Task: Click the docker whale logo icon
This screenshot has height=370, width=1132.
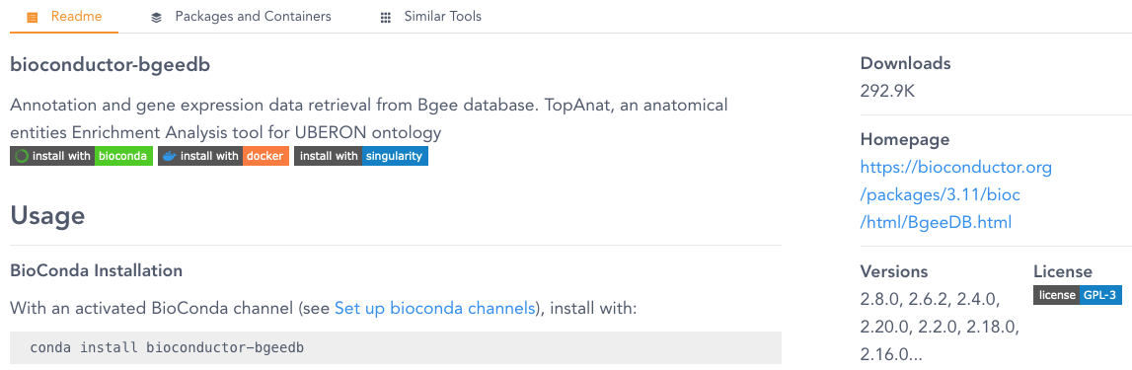Action: click(x=169, y=156)
